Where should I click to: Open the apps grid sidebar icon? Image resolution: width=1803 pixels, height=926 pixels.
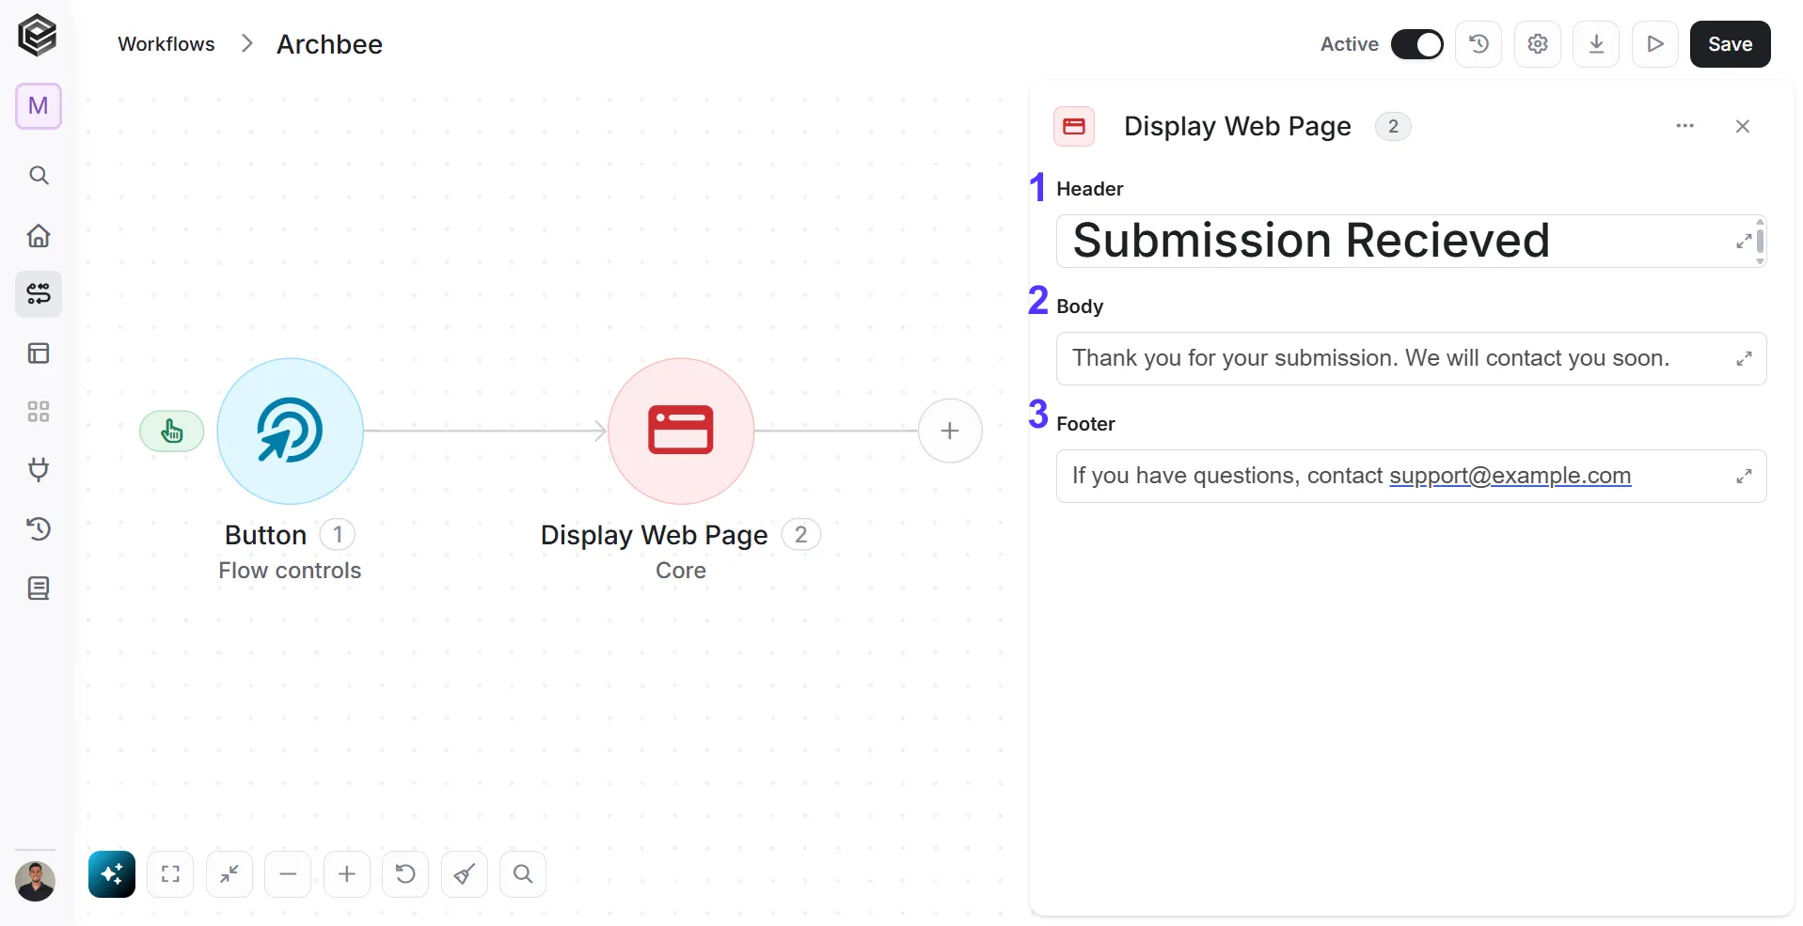pos(39,412)
